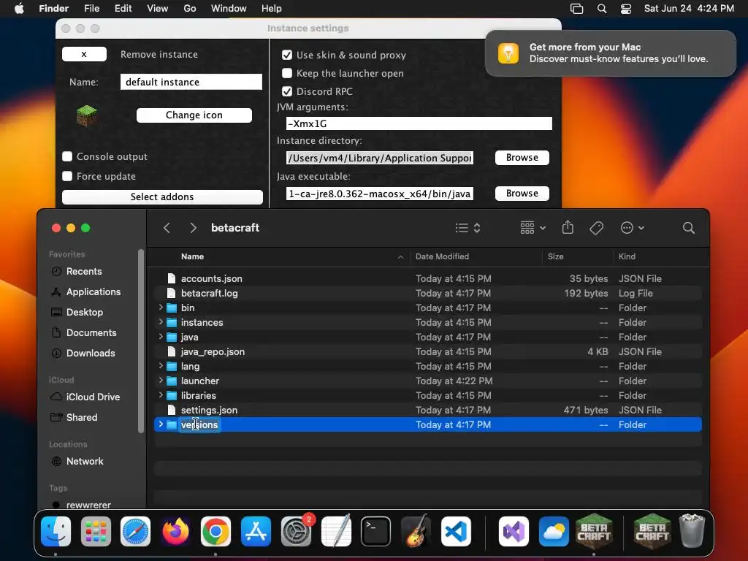The image size is (748, 561).
Task: Open the Edit menu
Action: tap(123, 9)
